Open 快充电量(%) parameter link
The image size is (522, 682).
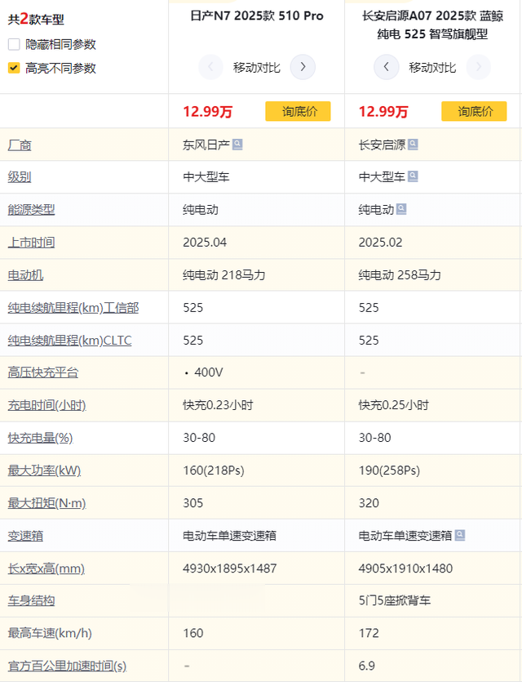coord(41,438)
